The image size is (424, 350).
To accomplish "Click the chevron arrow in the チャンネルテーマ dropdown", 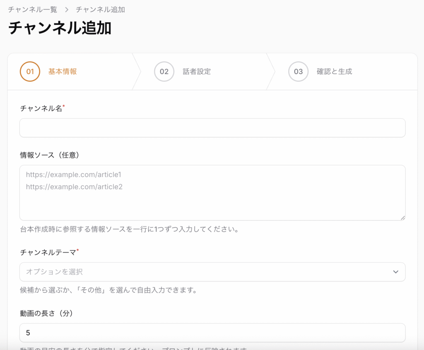I will pos(395,272).
